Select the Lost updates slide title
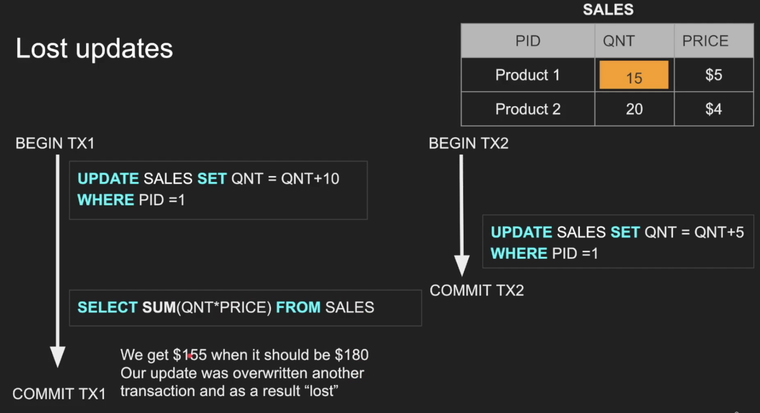The height and width of the screenshot is (413, 760). coord(94,48)
